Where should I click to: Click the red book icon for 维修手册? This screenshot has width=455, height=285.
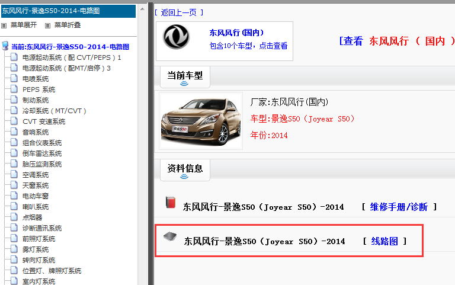click(171, 202)
